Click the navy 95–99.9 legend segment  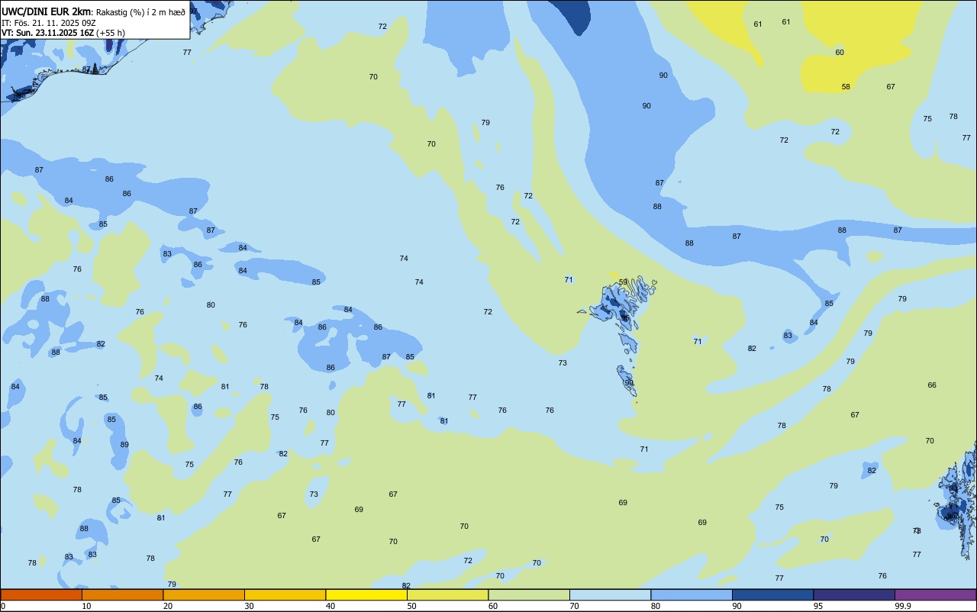(x=854, y=594)
